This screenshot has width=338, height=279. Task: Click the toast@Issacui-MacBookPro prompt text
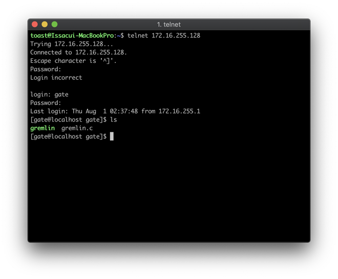72,35
